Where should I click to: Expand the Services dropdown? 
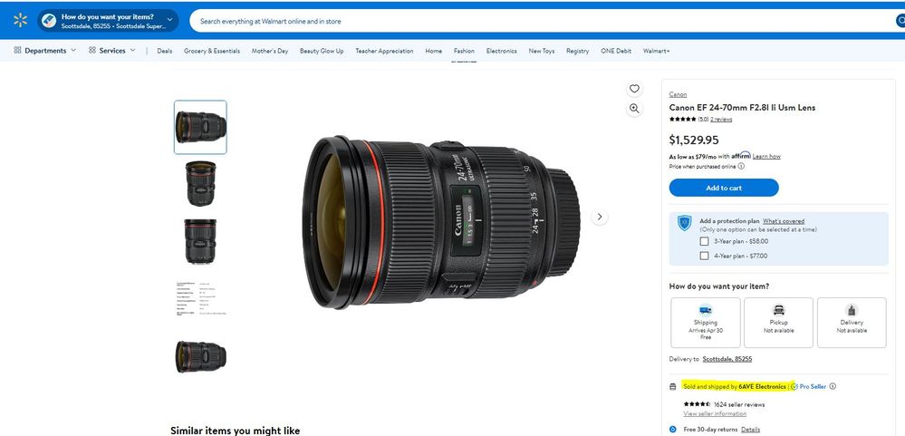coord(112,51)
